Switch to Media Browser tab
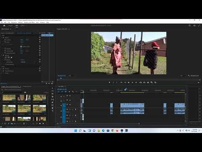 [27, 87]
